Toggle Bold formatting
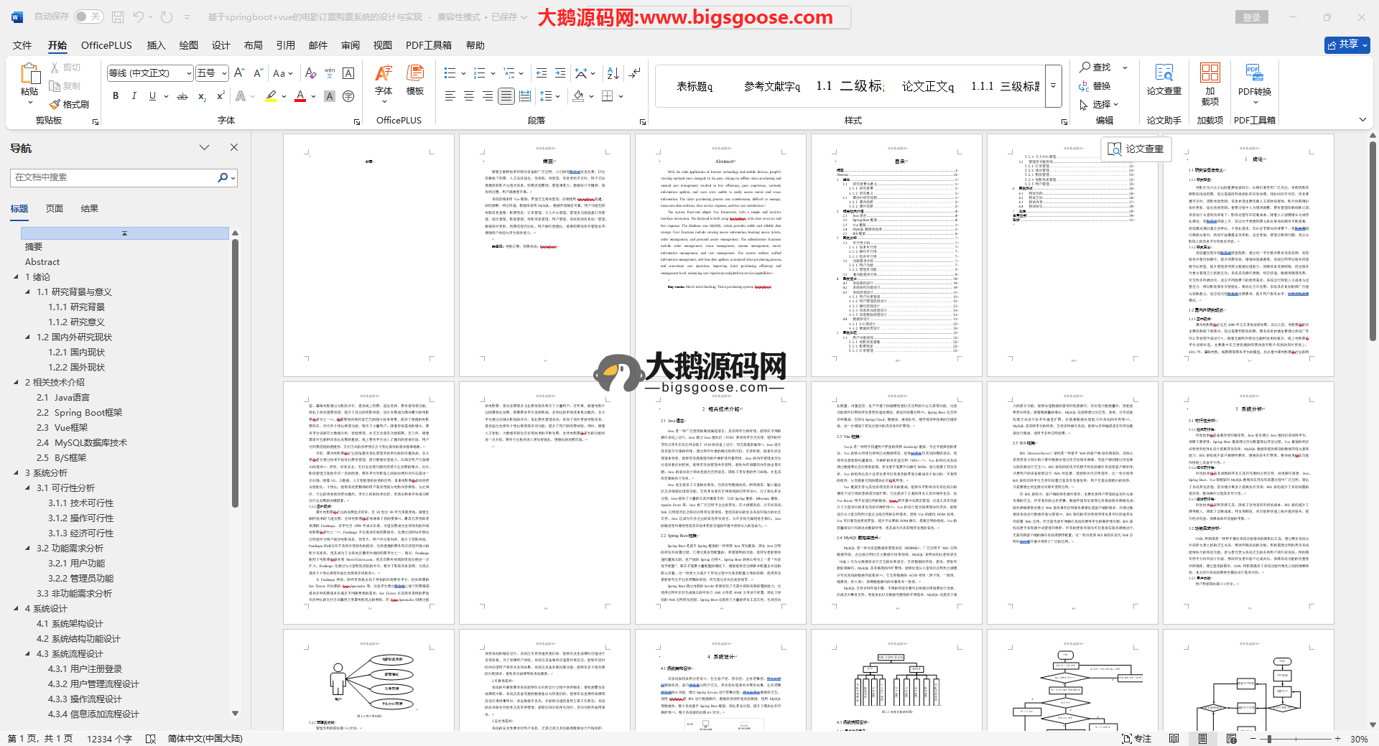1379x746 pixels. 116,96
